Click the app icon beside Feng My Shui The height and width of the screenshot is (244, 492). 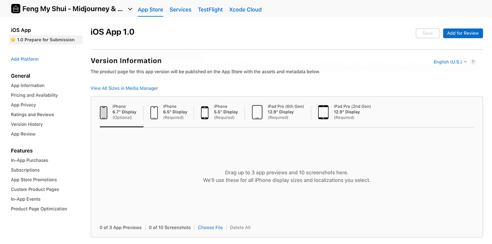(x=15, y=9)
